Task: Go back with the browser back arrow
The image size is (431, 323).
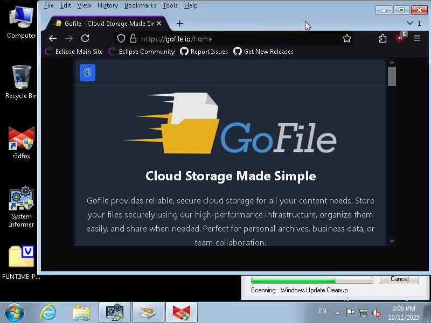Action: pyautogui.click(x=52, y=38)
